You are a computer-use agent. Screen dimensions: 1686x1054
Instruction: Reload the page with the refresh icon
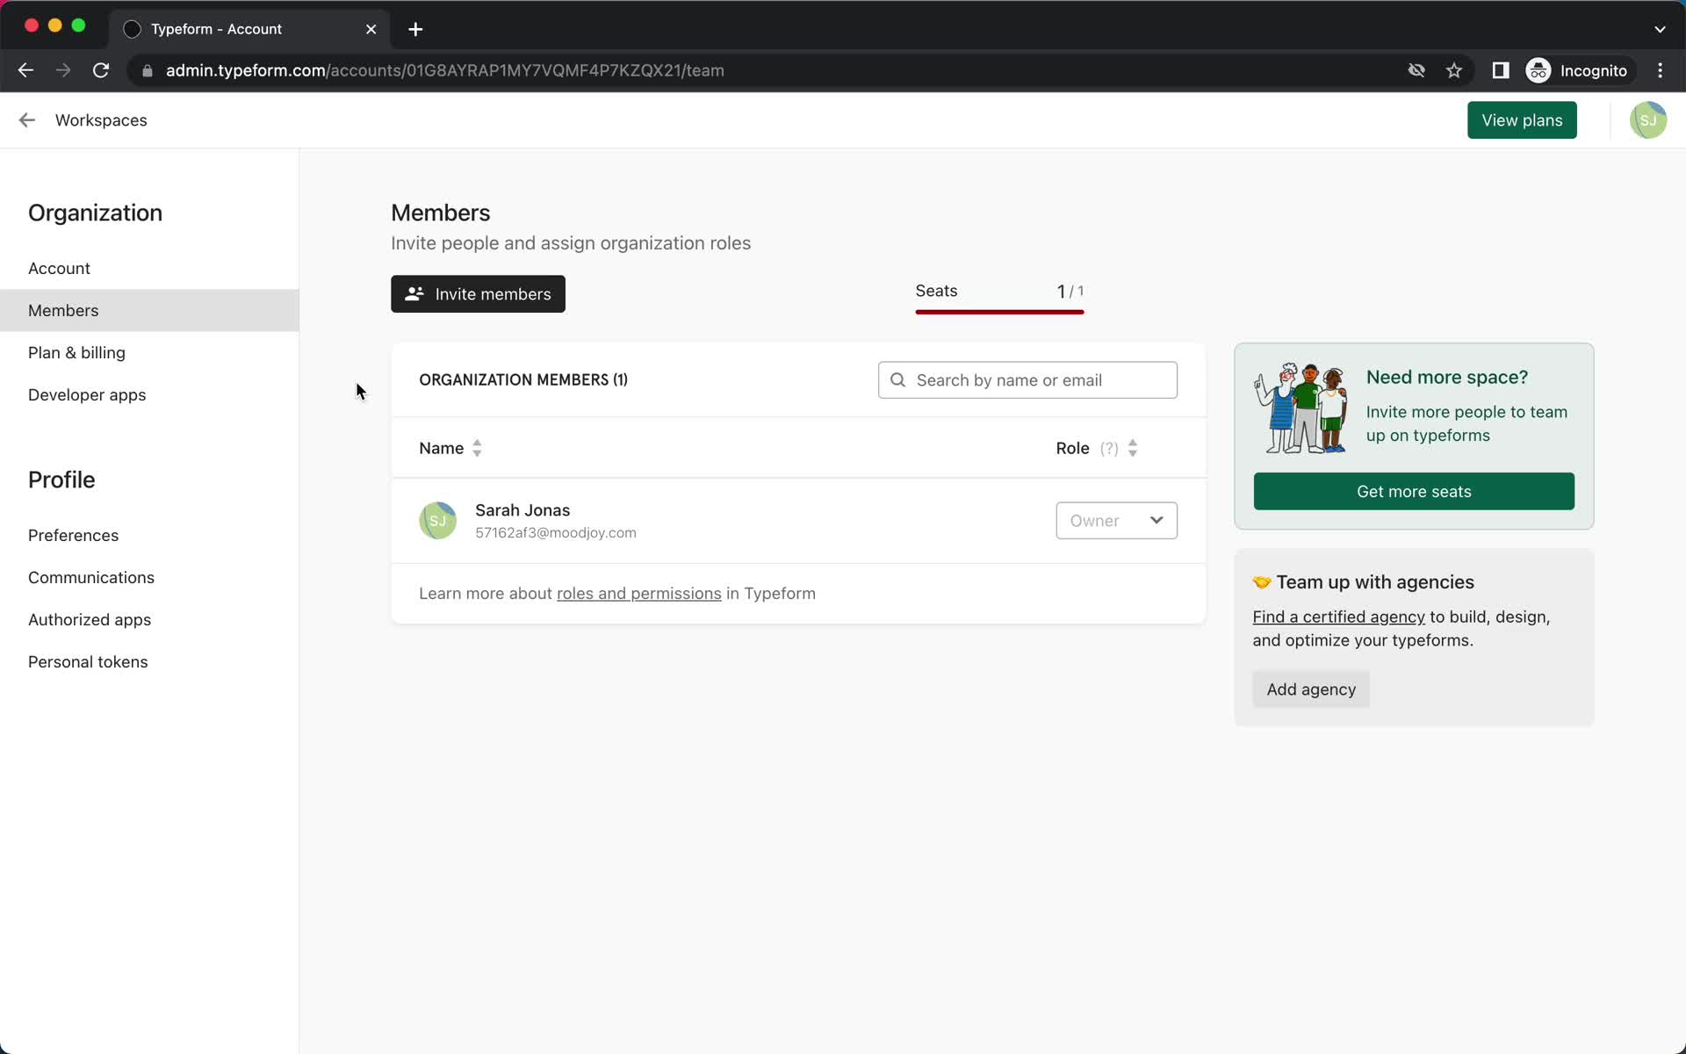(101, 70)
